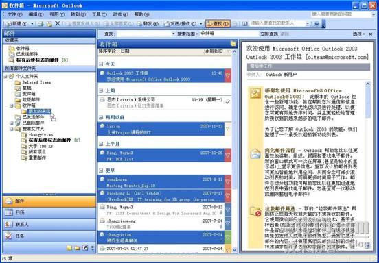Collapse the 搜索文件夹 tree node

tap(12, 129)
